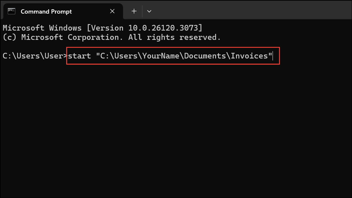This screenshot has height=198, width=352.
Task: Click the words All rights reserved
Action: pos(175,37)
